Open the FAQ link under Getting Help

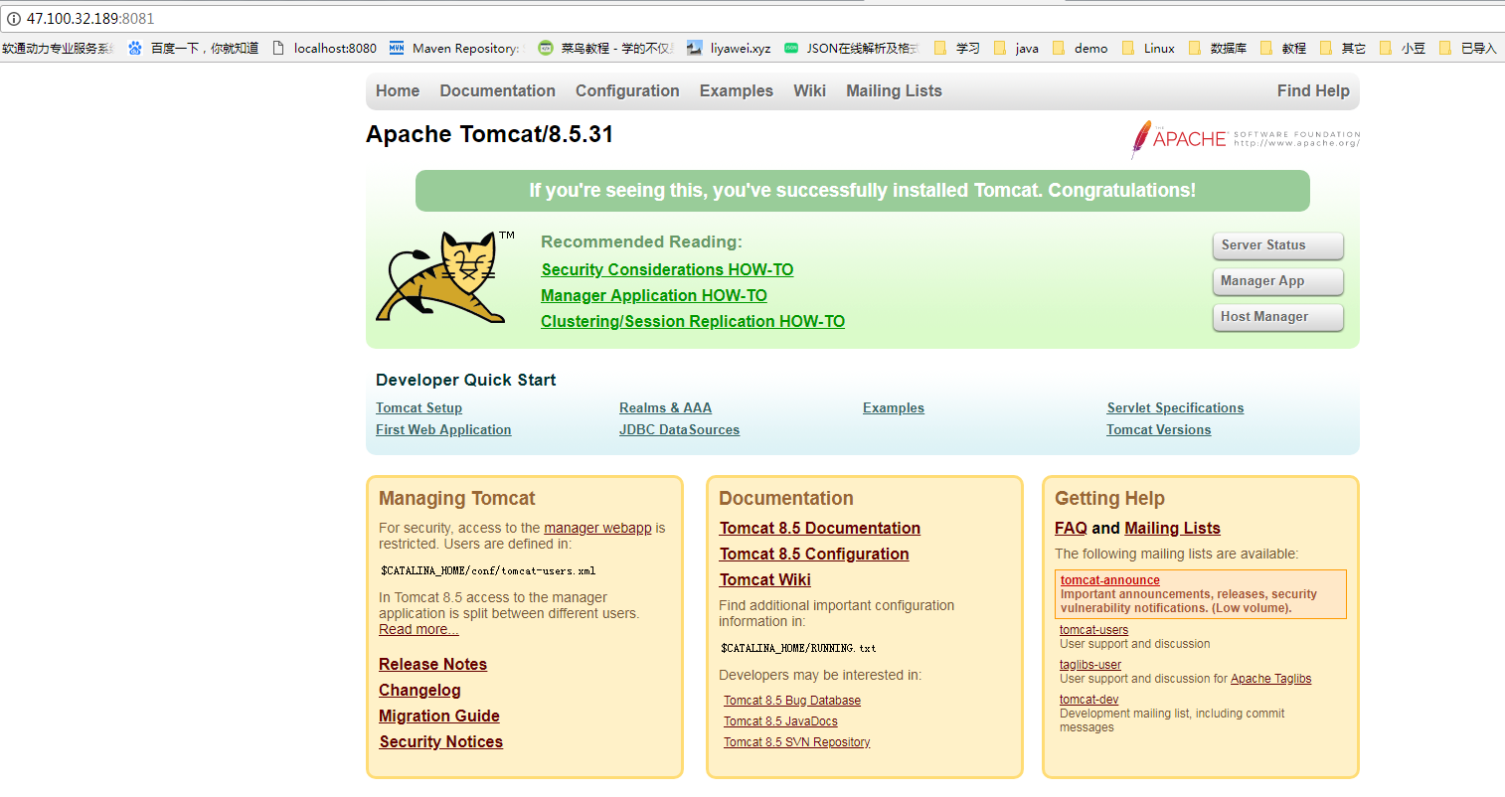click(1071, 528)
